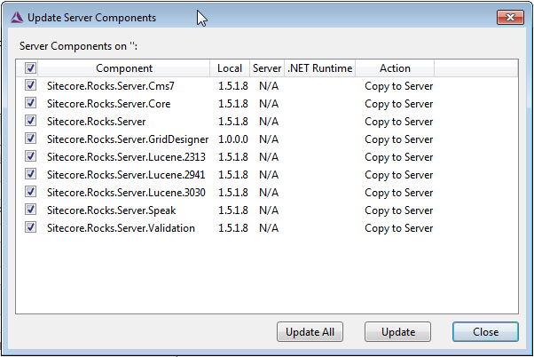534x357 pixels.
Task: Select the Sitecore.Rocks.Server.Lucene.2941 name
Action: pos(126,175)
